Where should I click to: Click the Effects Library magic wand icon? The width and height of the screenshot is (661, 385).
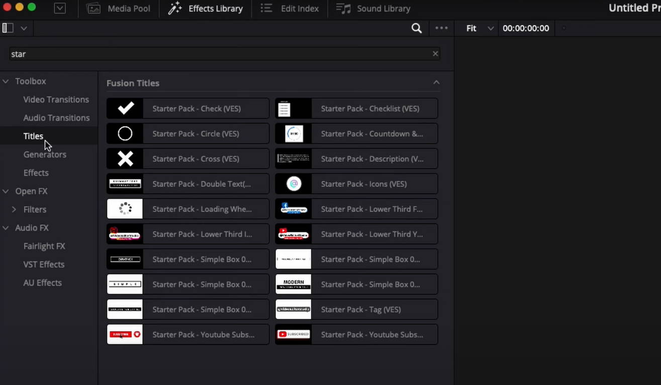175,8
